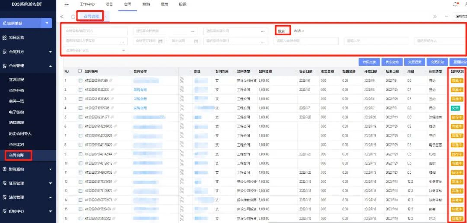The image size is (467, 223).
Task: Expand the 证照管理 sidebar menu
Action: (50, 183)
